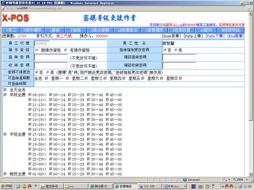Open the R操作權限 menu item
Screen dimensions: 254x190
pos(33,30)
